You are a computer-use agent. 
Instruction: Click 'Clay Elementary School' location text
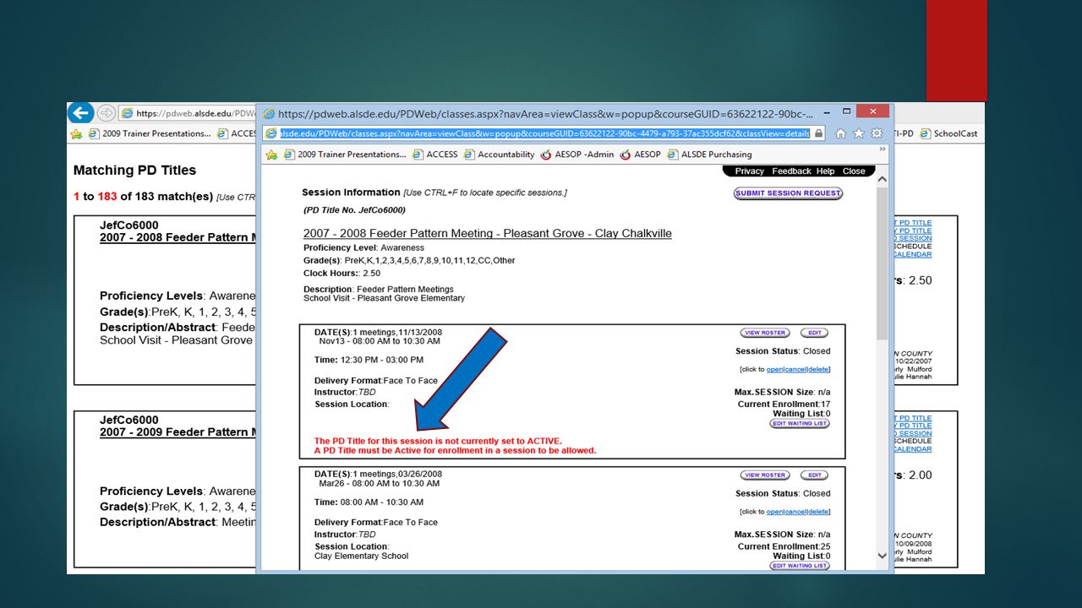361,556
